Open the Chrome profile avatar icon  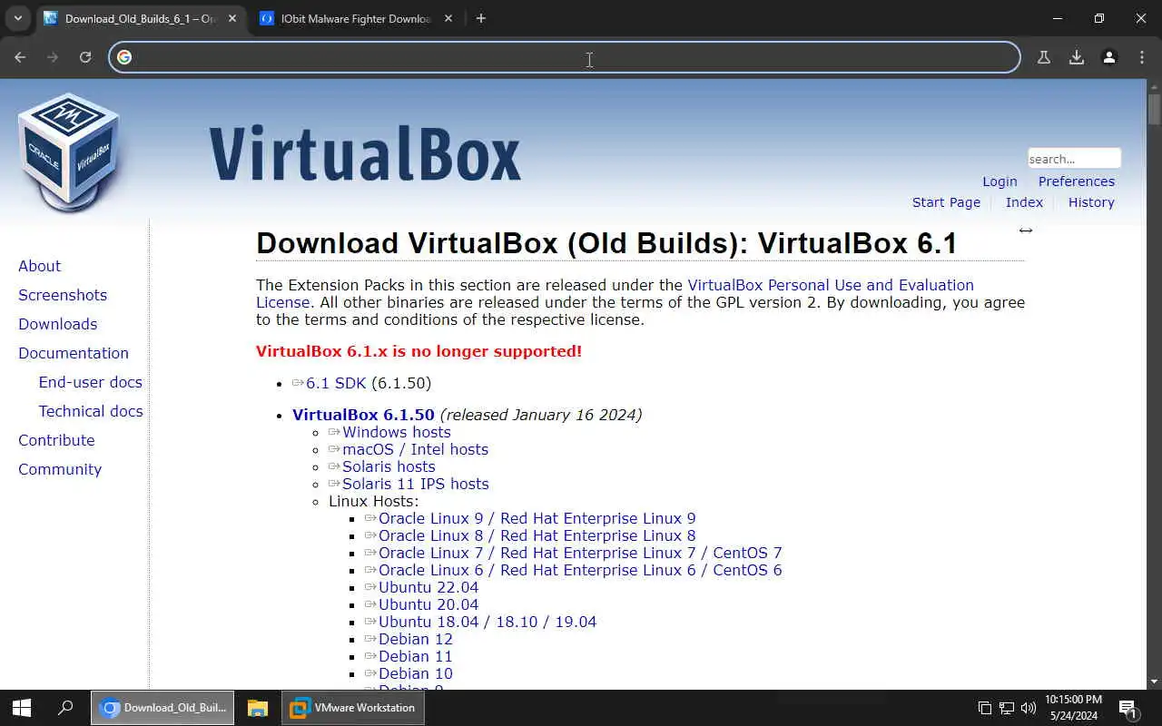[1109, 57]
